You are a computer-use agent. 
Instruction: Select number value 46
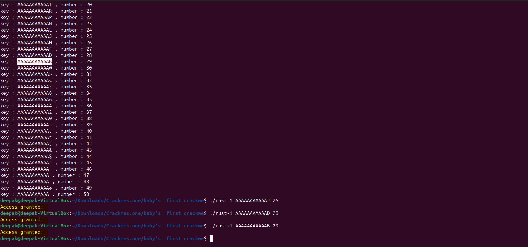[x=89, y=169]
